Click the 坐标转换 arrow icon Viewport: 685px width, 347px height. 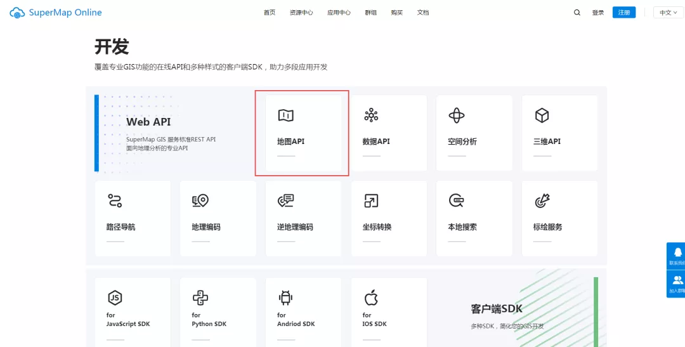(x=371, y=200)
